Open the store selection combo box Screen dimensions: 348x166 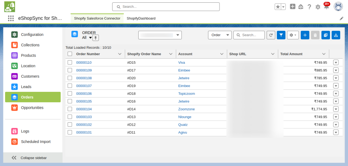[x=160, y=35]
